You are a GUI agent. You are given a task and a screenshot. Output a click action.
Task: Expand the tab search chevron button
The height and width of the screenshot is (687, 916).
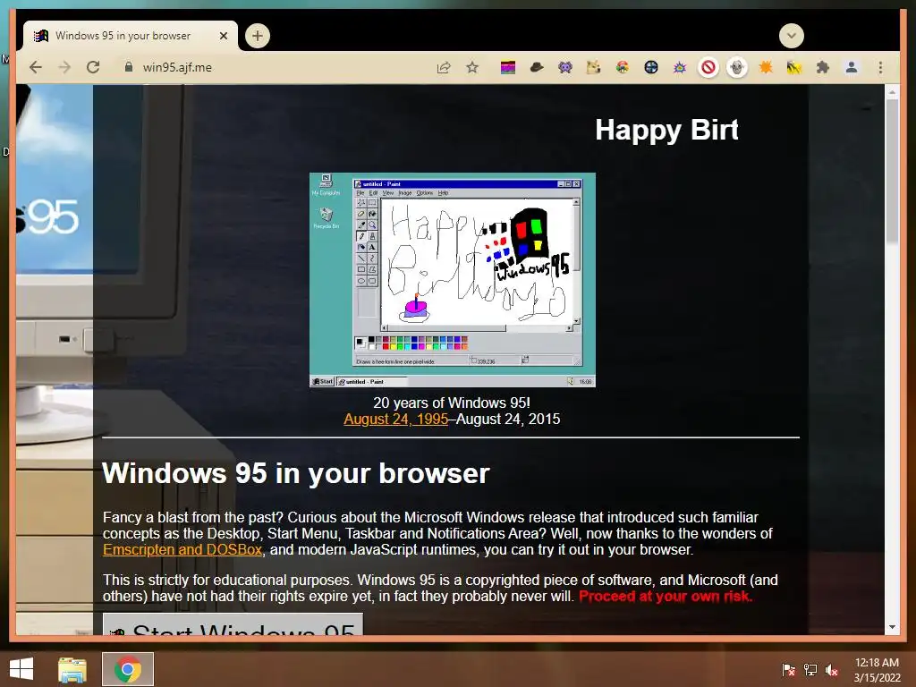pyautogui.click(x=791, y=36)
